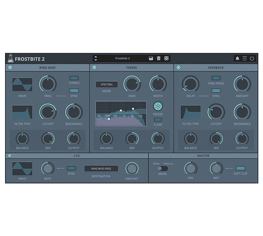Click the Ring Mod Resonance knob
The height and width of the screenshot is (236, 263).
(74, 112)
